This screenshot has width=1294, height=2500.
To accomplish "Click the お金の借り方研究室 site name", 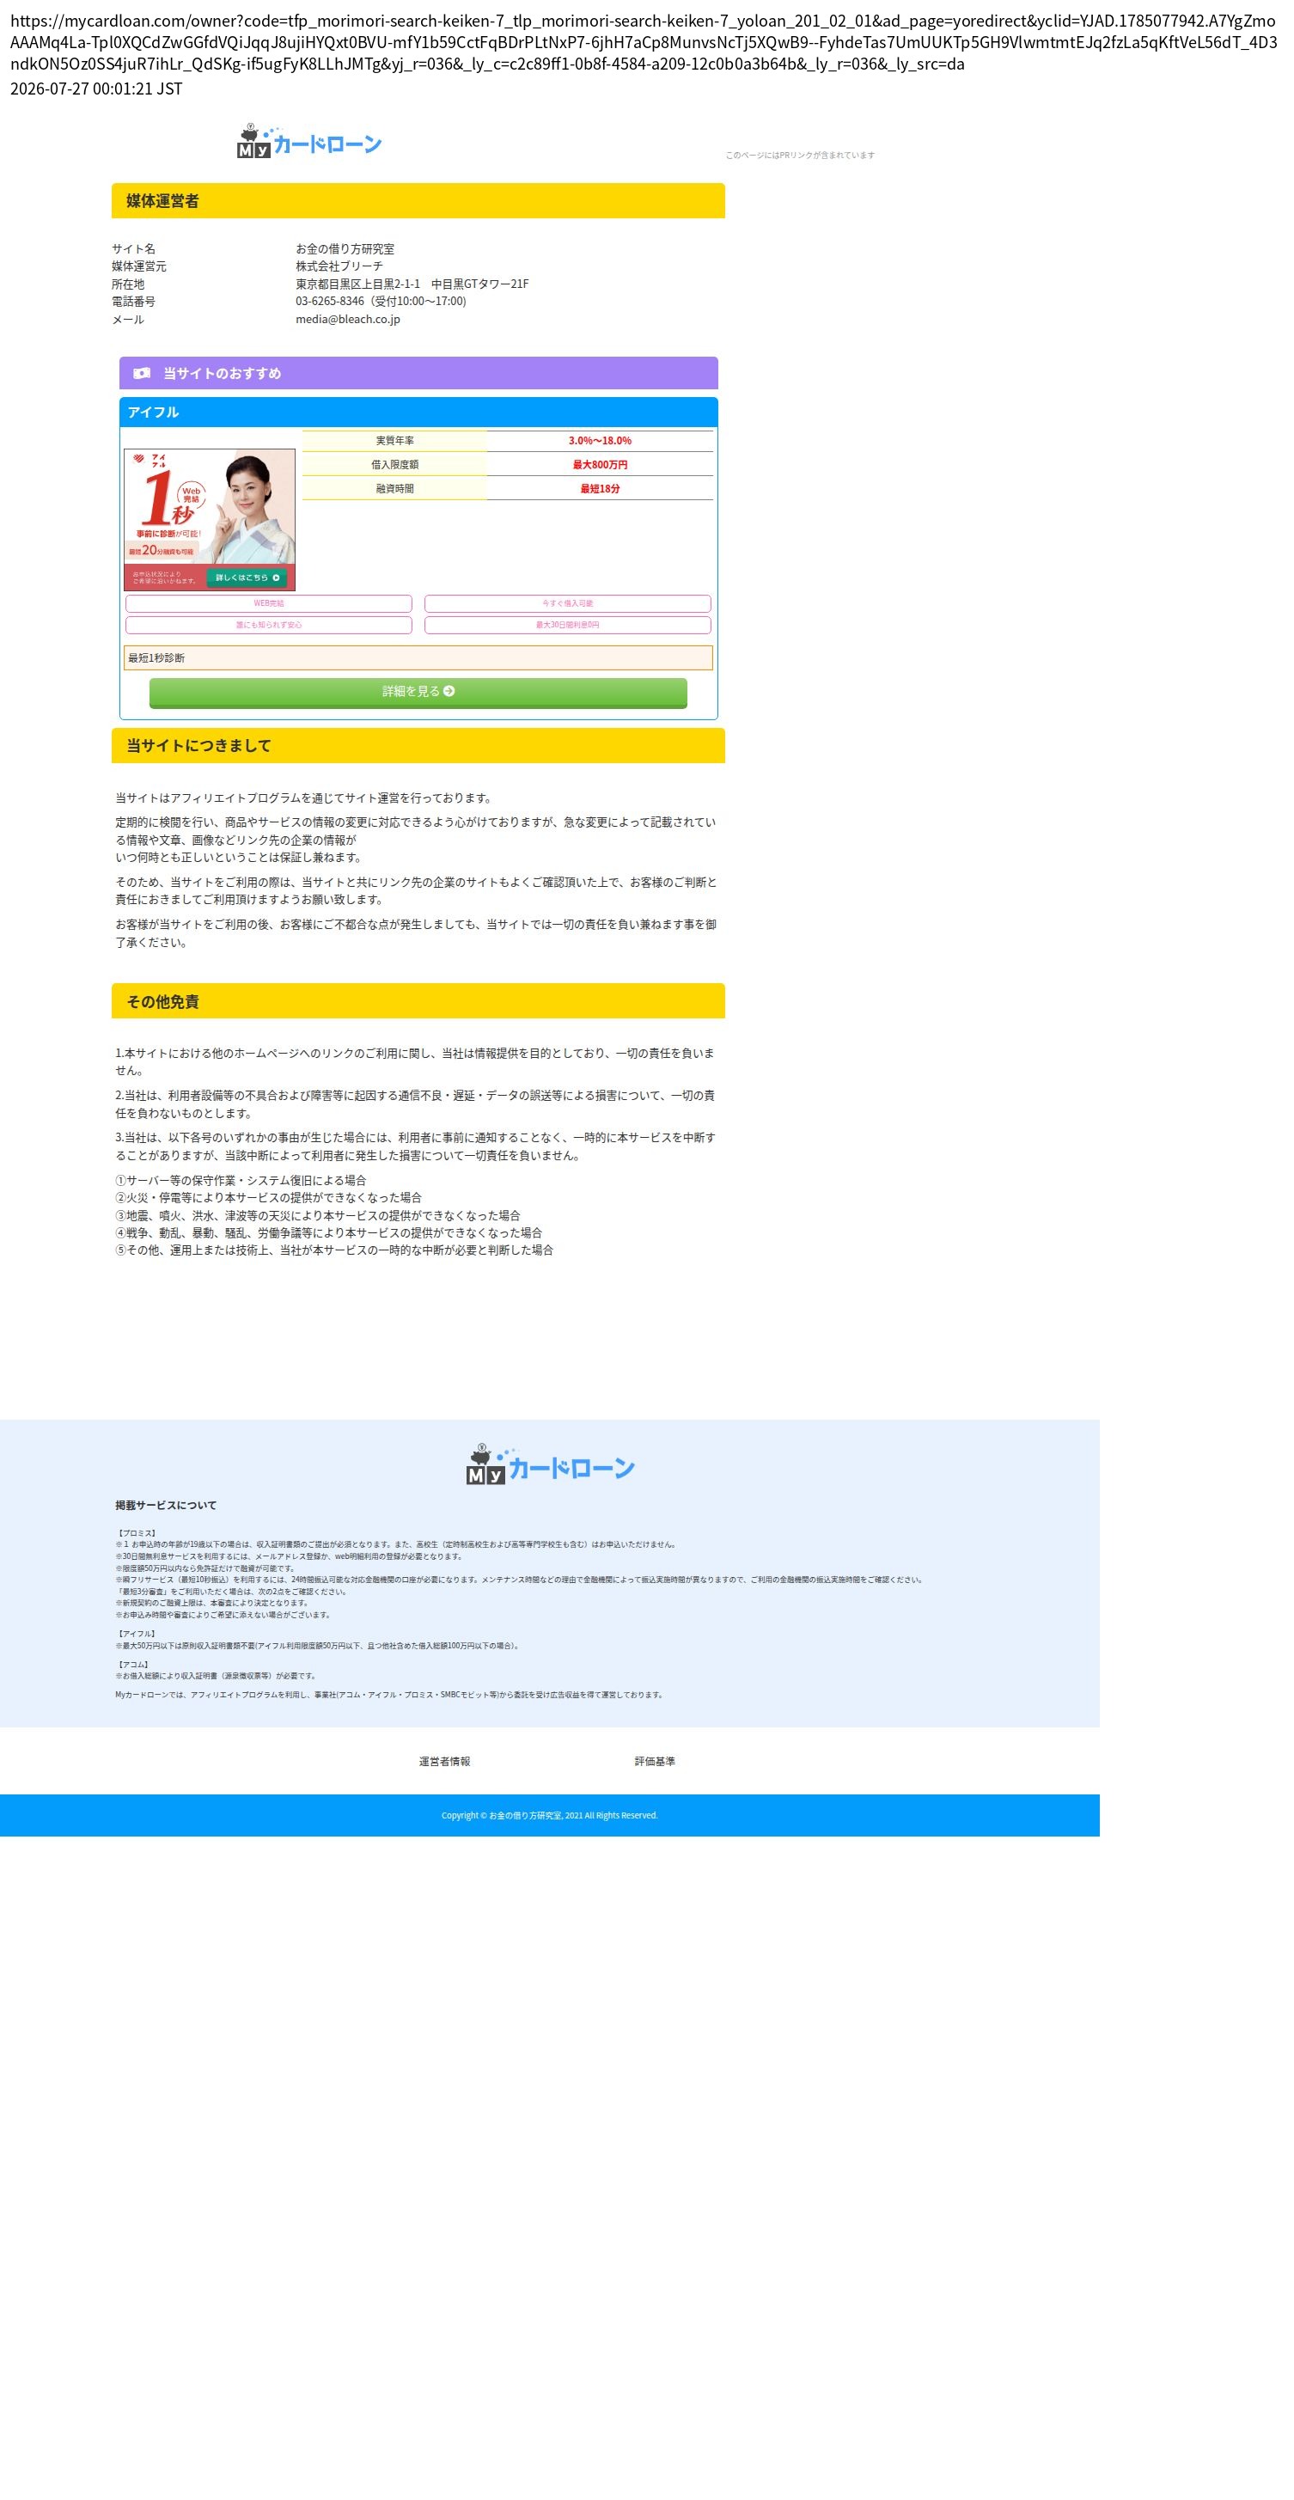I will point(345,249).
